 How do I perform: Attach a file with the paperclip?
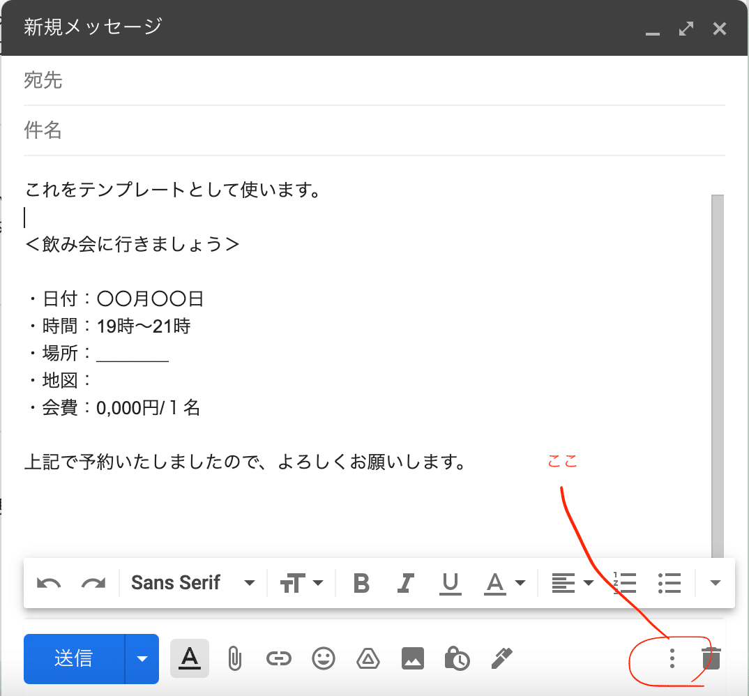click(234, 658)
